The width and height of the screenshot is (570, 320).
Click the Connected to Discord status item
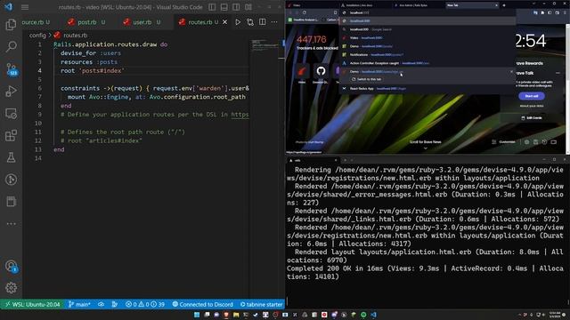tap(202, 304)
